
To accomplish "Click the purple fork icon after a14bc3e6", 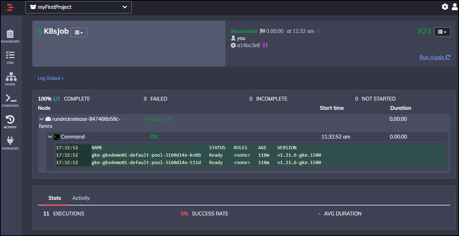I will click(x=265, y=45).
